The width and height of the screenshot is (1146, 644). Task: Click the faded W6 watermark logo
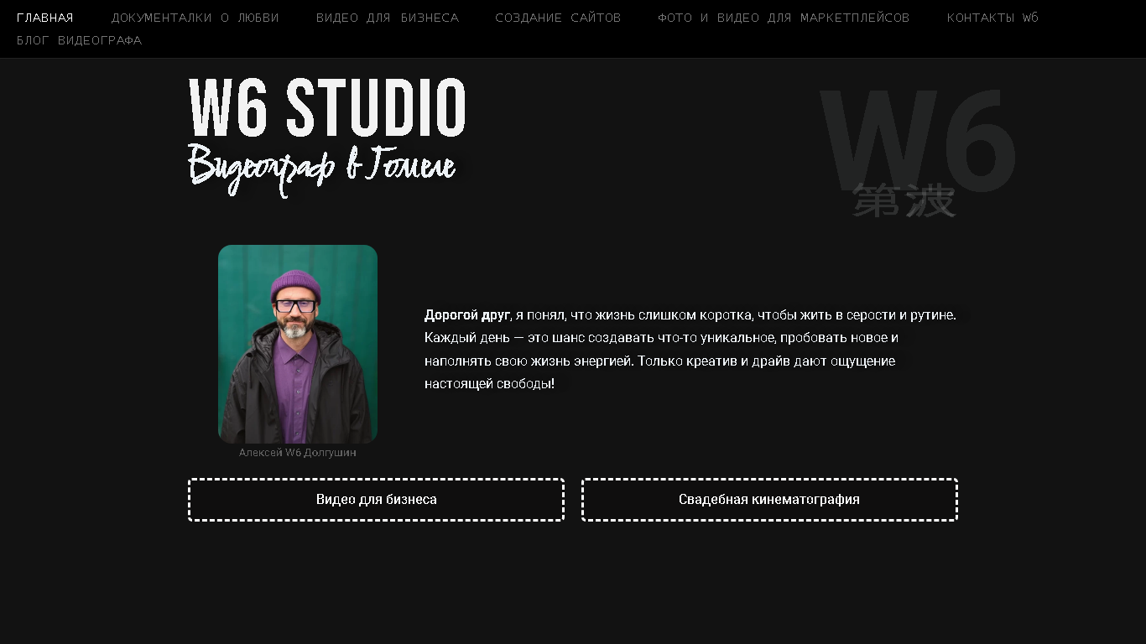click(918, 141)
